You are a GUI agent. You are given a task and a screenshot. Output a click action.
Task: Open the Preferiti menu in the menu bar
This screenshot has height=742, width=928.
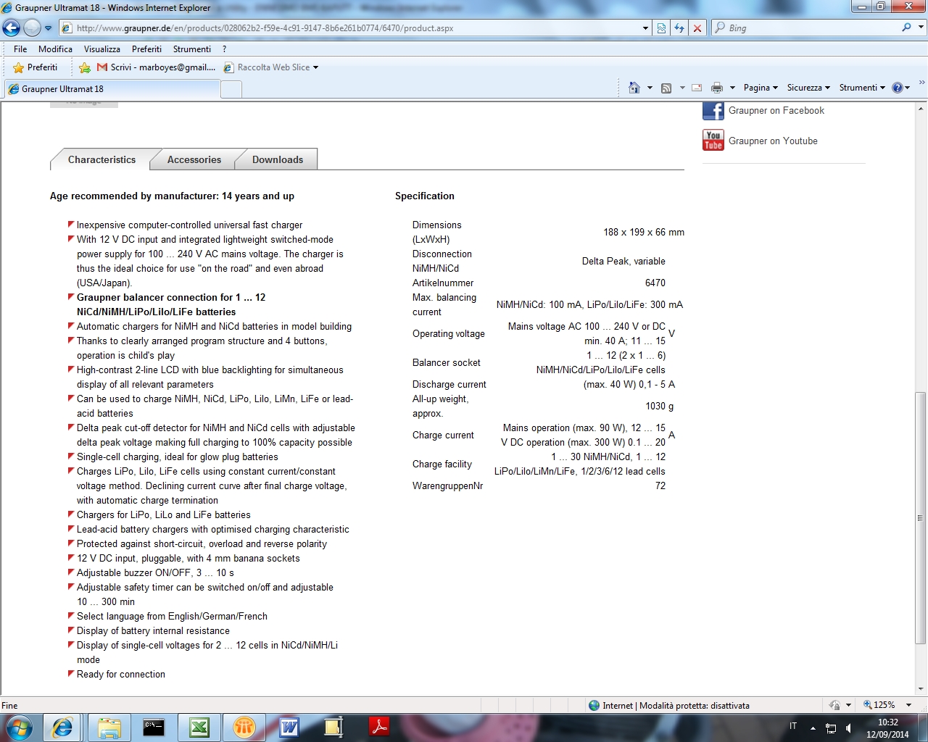click(x=146, y=49)
